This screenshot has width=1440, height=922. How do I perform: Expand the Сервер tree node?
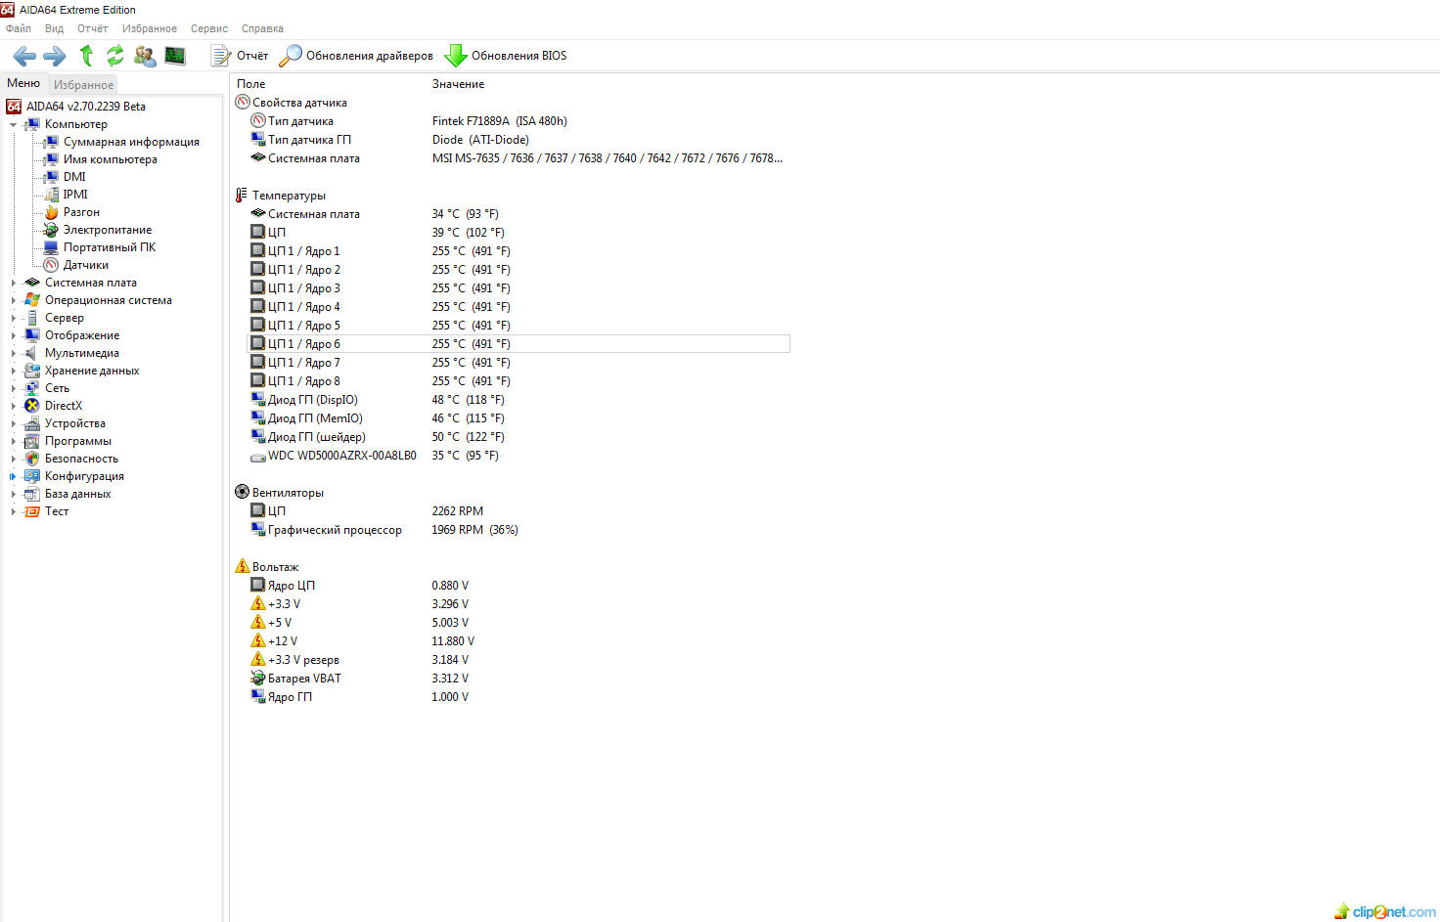pyautogui.click(x=14, y=318)
